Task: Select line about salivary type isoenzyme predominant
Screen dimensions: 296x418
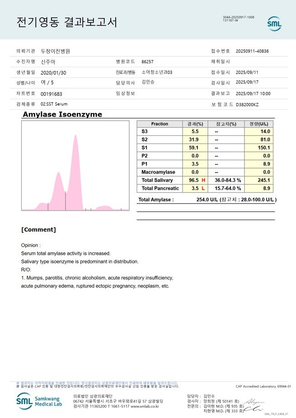Action: tap(80, 262)
